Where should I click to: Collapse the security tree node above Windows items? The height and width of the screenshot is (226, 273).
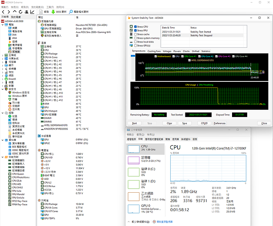(2, 89)
